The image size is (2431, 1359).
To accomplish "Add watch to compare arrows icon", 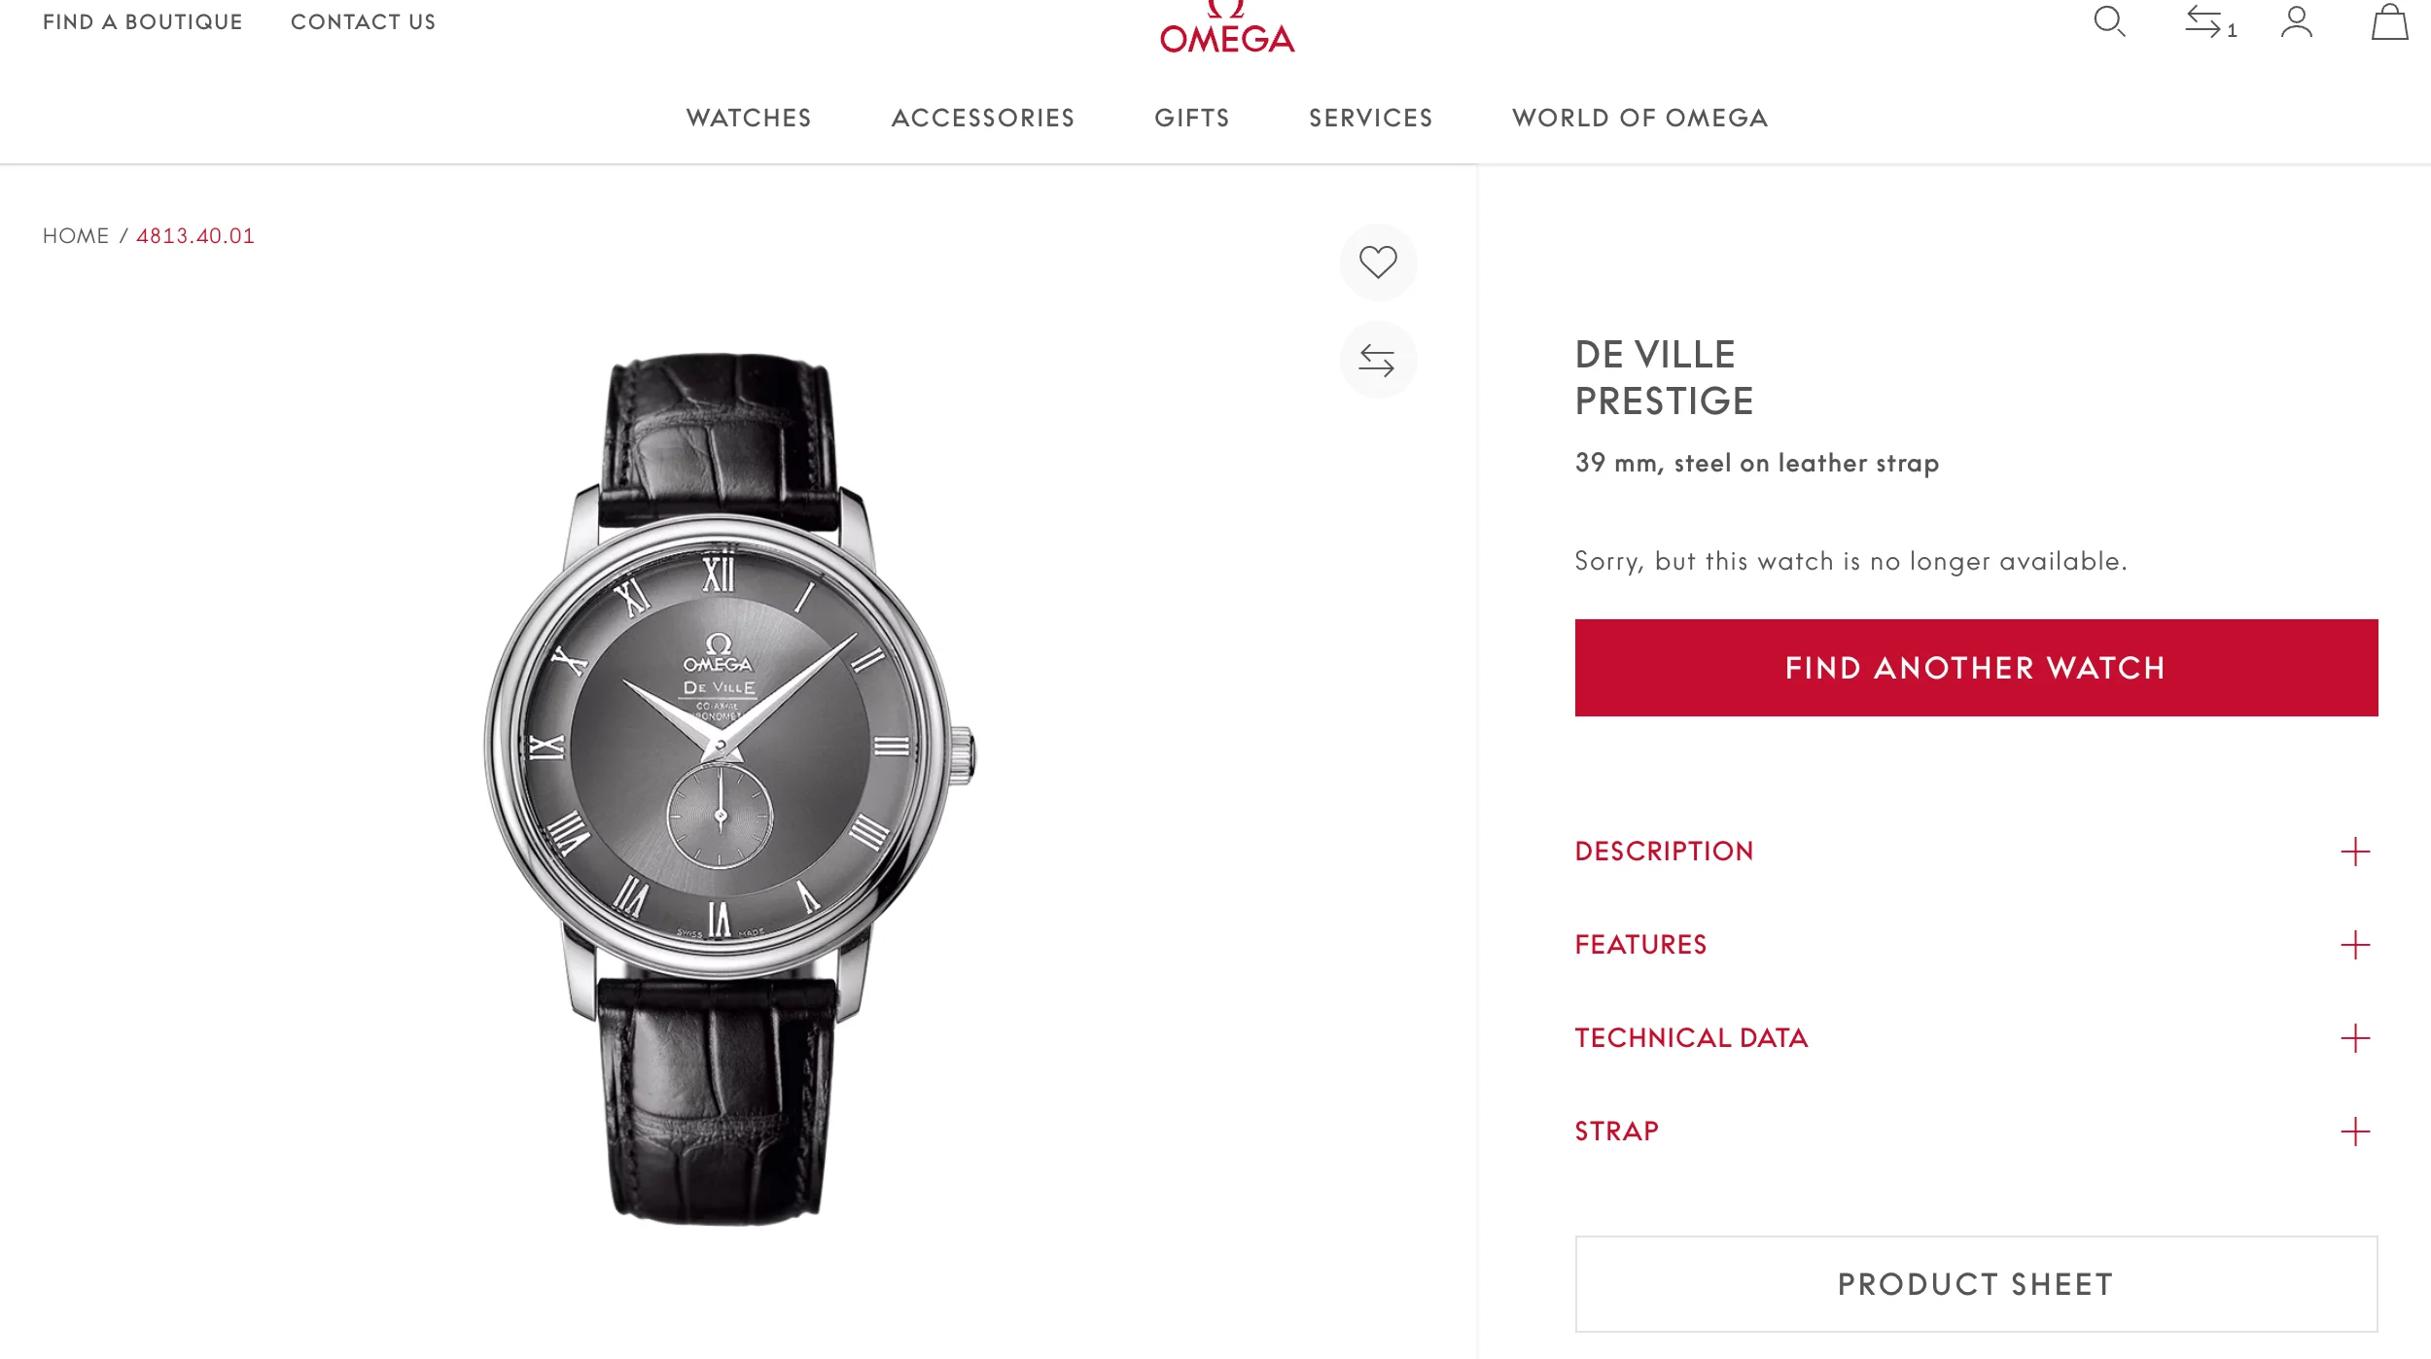I will [1378, 360].
